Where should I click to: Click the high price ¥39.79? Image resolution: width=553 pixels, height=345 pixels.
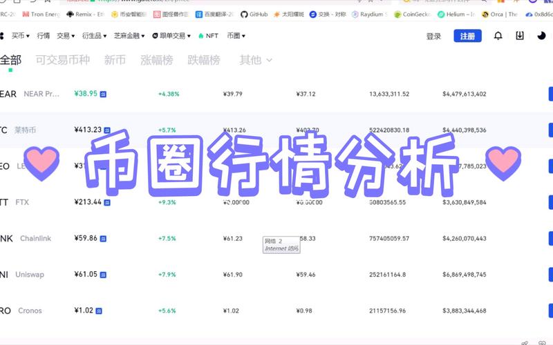click(x=233, y=94)
